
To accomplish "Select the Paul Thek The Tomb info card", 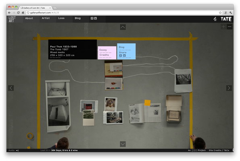I will tap(73, 50).
